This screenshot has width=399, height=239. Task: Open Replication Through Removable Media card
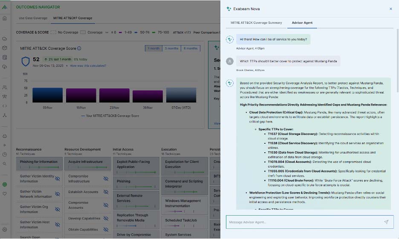pyautogui.click(x=136, y=220)
